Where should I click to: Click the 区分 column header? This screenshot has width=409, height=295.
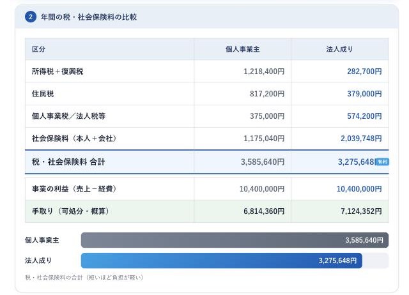[38, 49]
